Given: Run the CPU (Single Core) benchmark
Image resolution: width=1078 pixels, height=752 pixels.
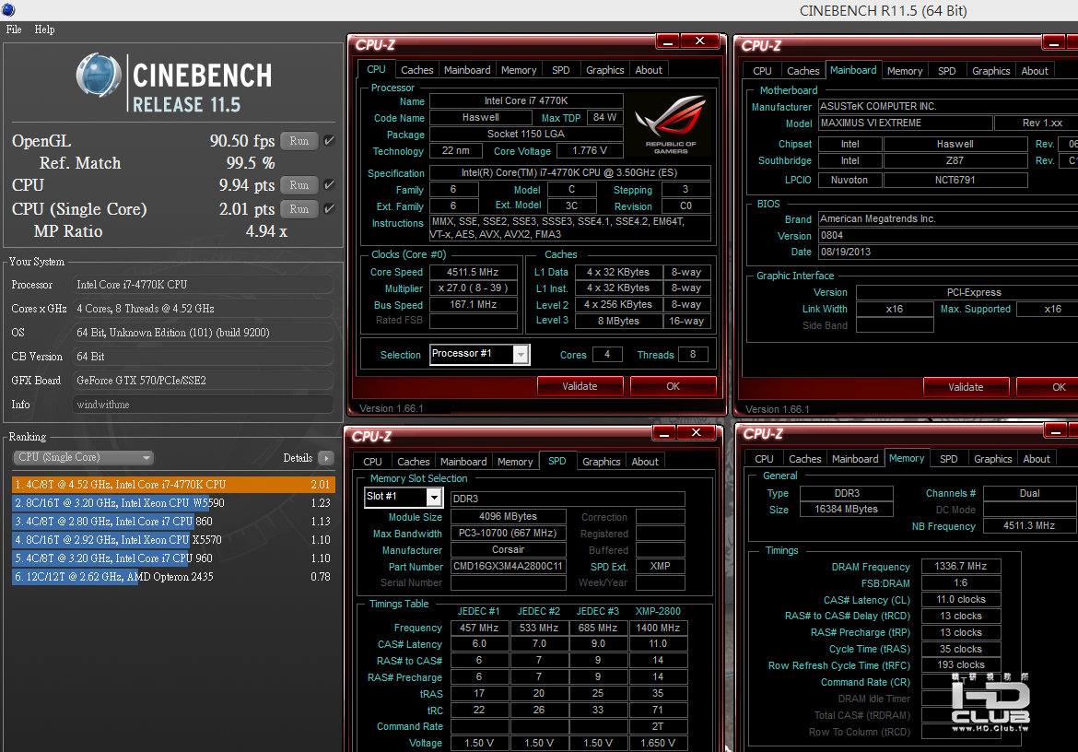Looking at the screenshot, I should [x=299, y=209].
